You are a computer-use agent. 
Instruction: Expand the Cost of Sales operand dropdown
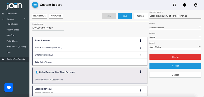click(175, 47)
